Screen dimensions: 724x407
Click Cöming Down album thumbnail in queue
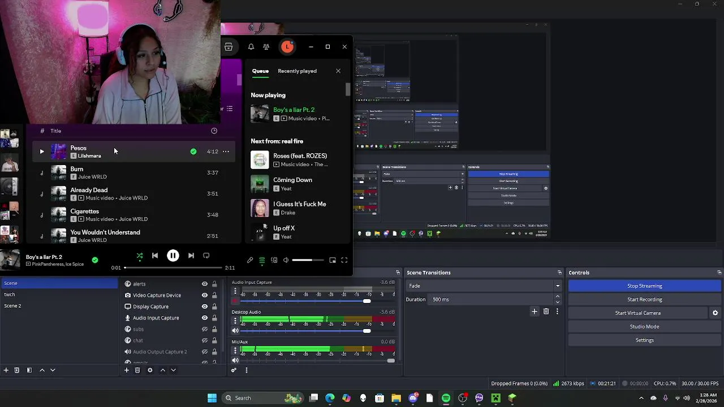click(260, 184)
